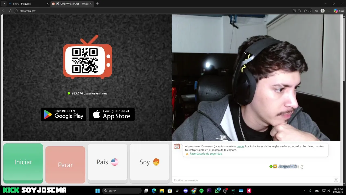Add this page to favorites star
This screenshot has width=346, height=195.
305,11
